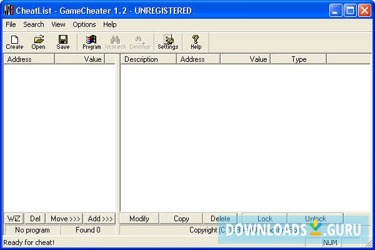Image resolution: width=375 pixels, height=250 pixels.
Task: Open the Help menu
Action: tap(110, 24)
